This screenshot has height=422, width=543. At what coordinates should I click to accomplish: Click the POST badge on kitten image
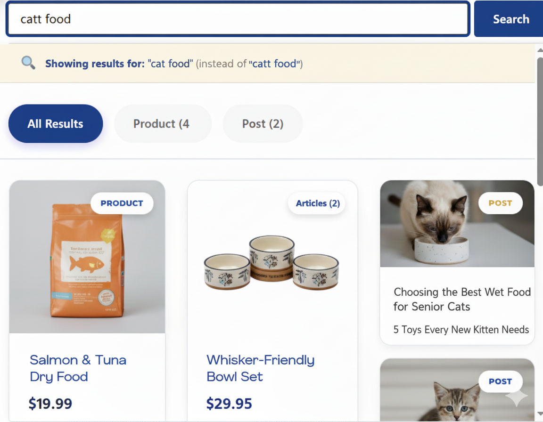[x=500, y=381]
